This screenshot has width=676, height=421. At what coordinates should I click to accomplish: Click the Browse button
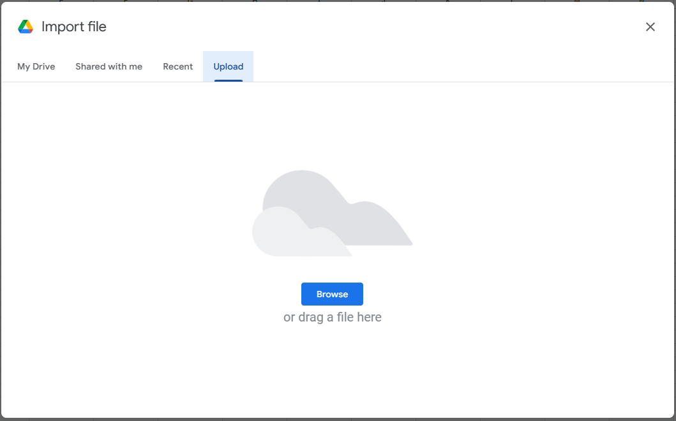click(332, 294)
